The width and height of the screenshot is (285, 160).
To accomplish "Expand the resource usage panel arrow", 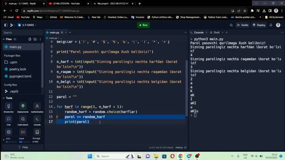I will point(4,140).
